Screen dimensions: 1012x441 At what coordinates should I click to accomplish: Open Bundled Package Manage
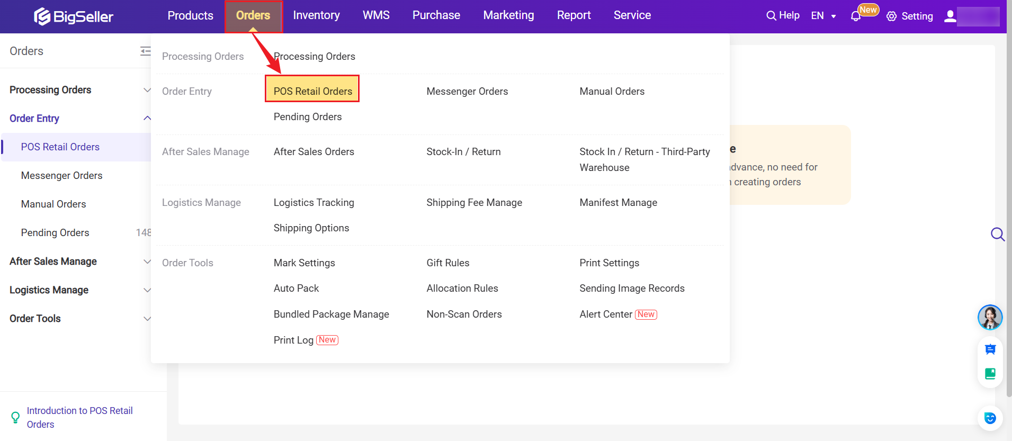click(x=332, y=314)
